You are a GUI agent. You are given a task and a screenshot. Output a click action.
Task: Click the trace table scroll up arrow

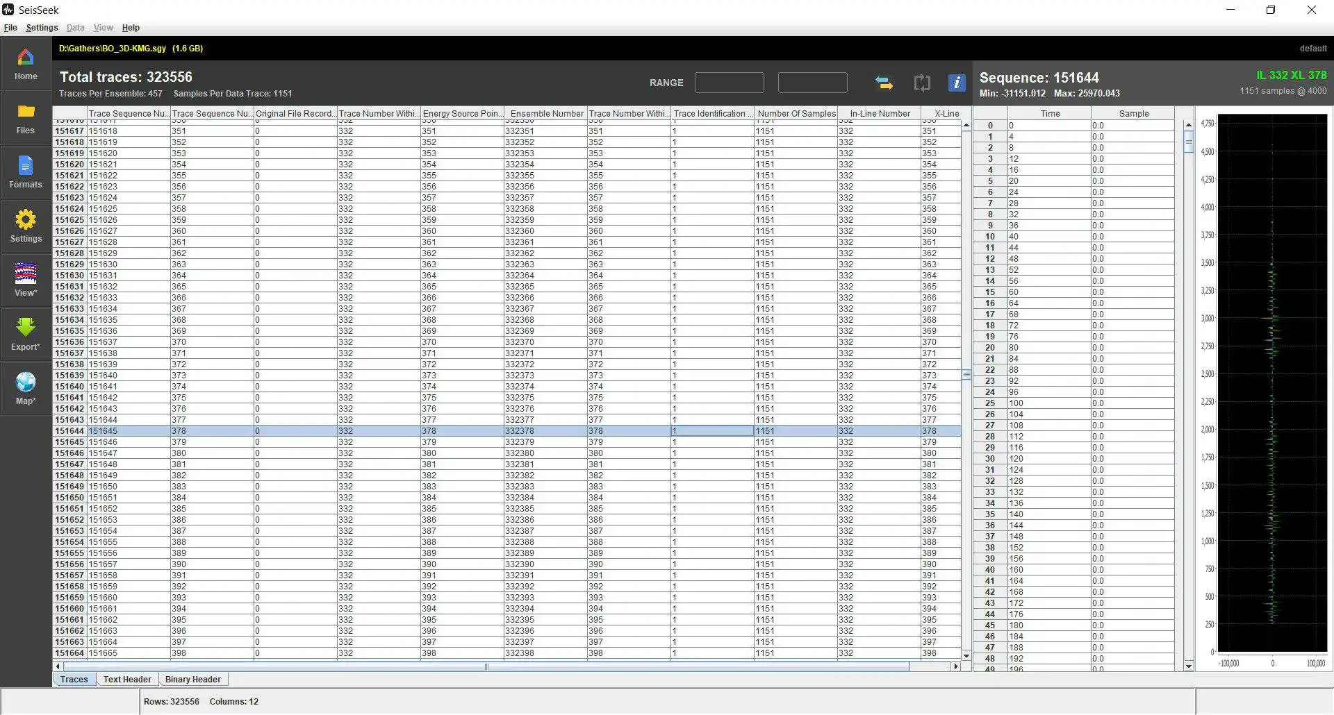966,126
